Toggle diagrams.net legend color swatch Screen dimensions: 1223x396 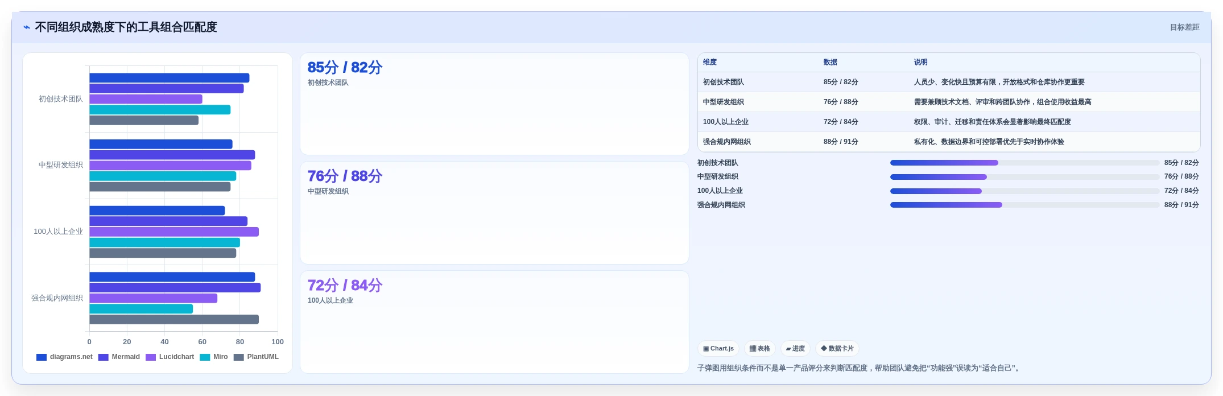42,357
